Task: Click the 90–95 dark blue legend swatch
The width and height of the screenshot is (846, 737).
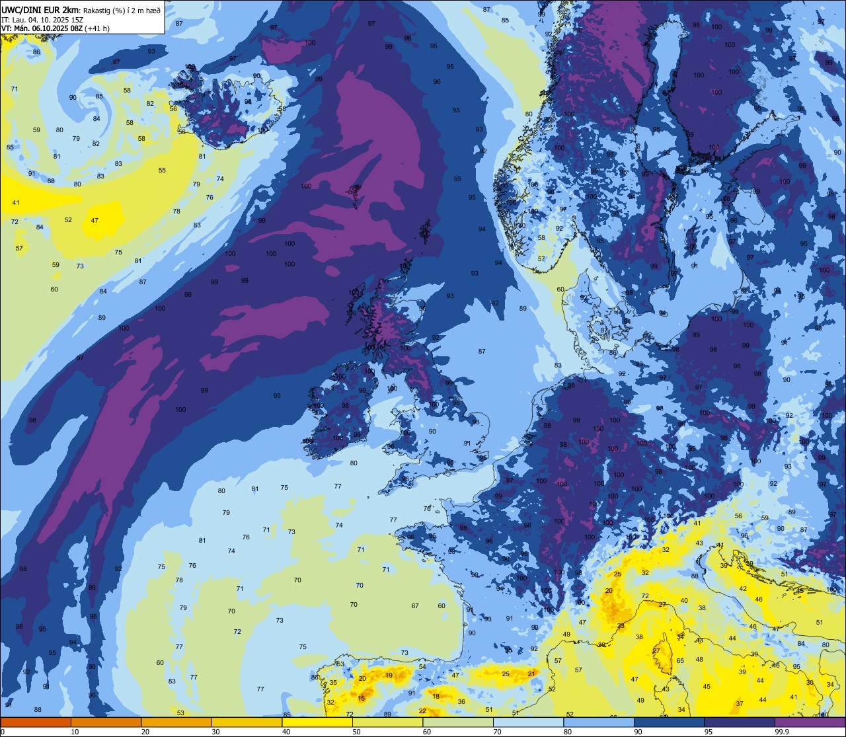Action: pyautogui.click(x=669, y=722)
